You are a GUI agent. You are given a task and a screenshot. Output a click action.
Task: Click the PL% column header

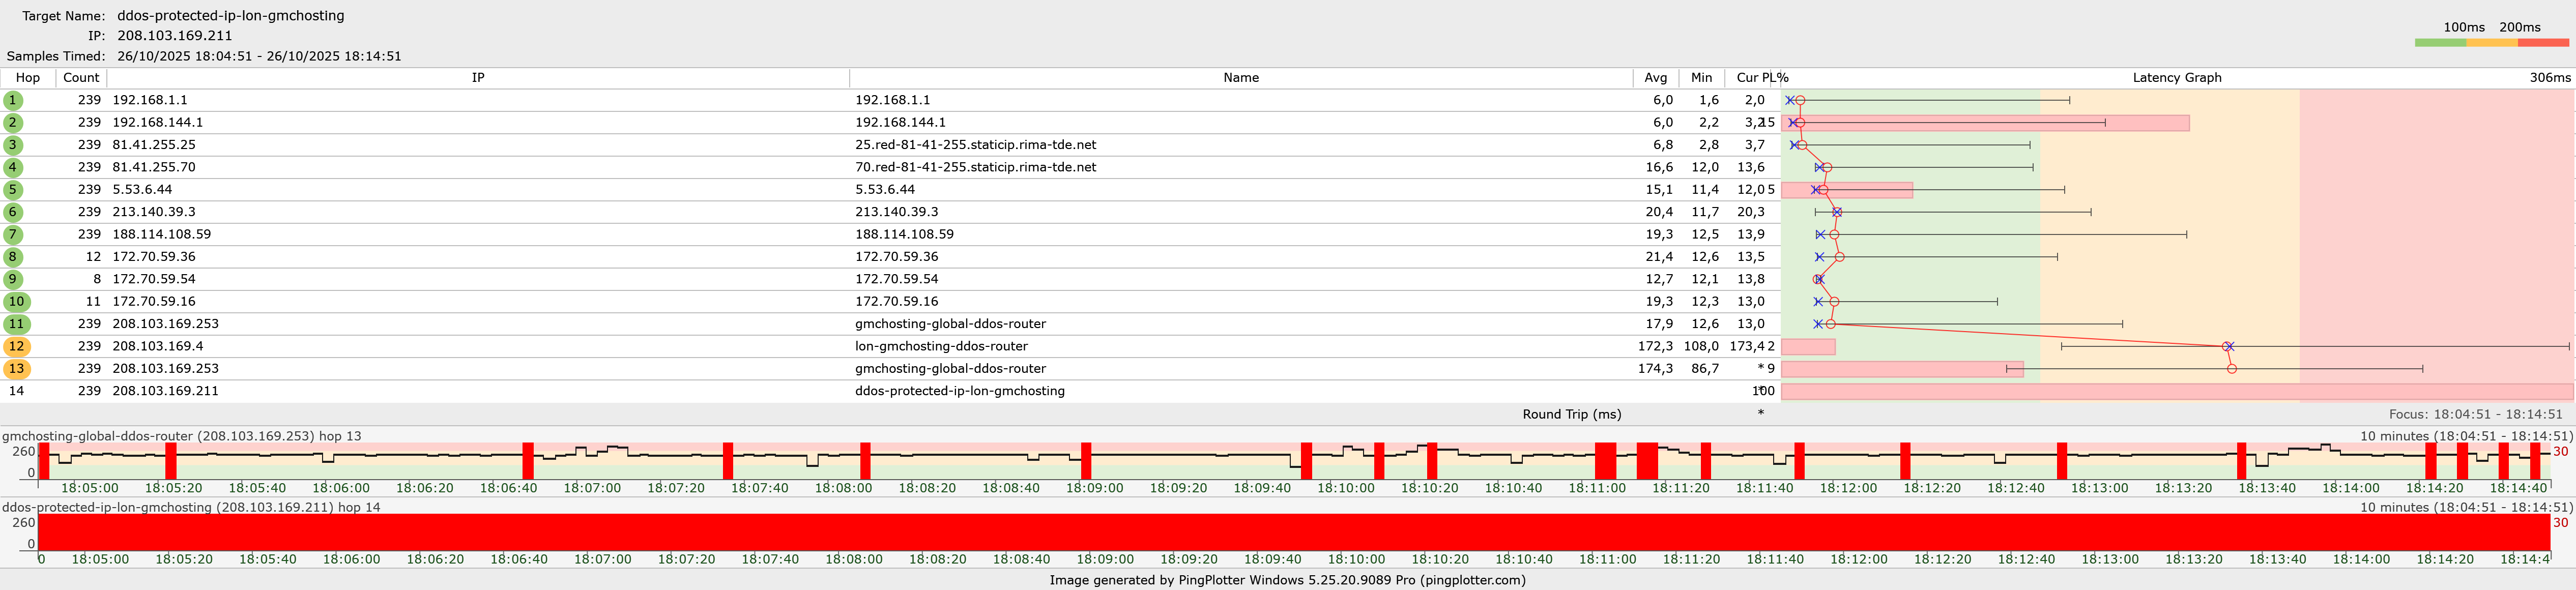click(1775, 78)
